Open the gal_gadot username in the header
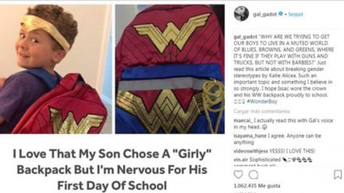 click(265, 14)
